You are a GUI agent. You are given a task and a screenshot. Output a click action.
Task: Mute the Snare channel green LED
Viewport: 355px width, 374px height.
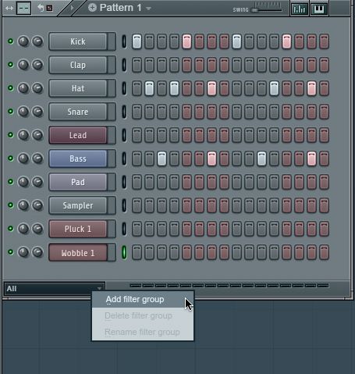tap(10, 112)
